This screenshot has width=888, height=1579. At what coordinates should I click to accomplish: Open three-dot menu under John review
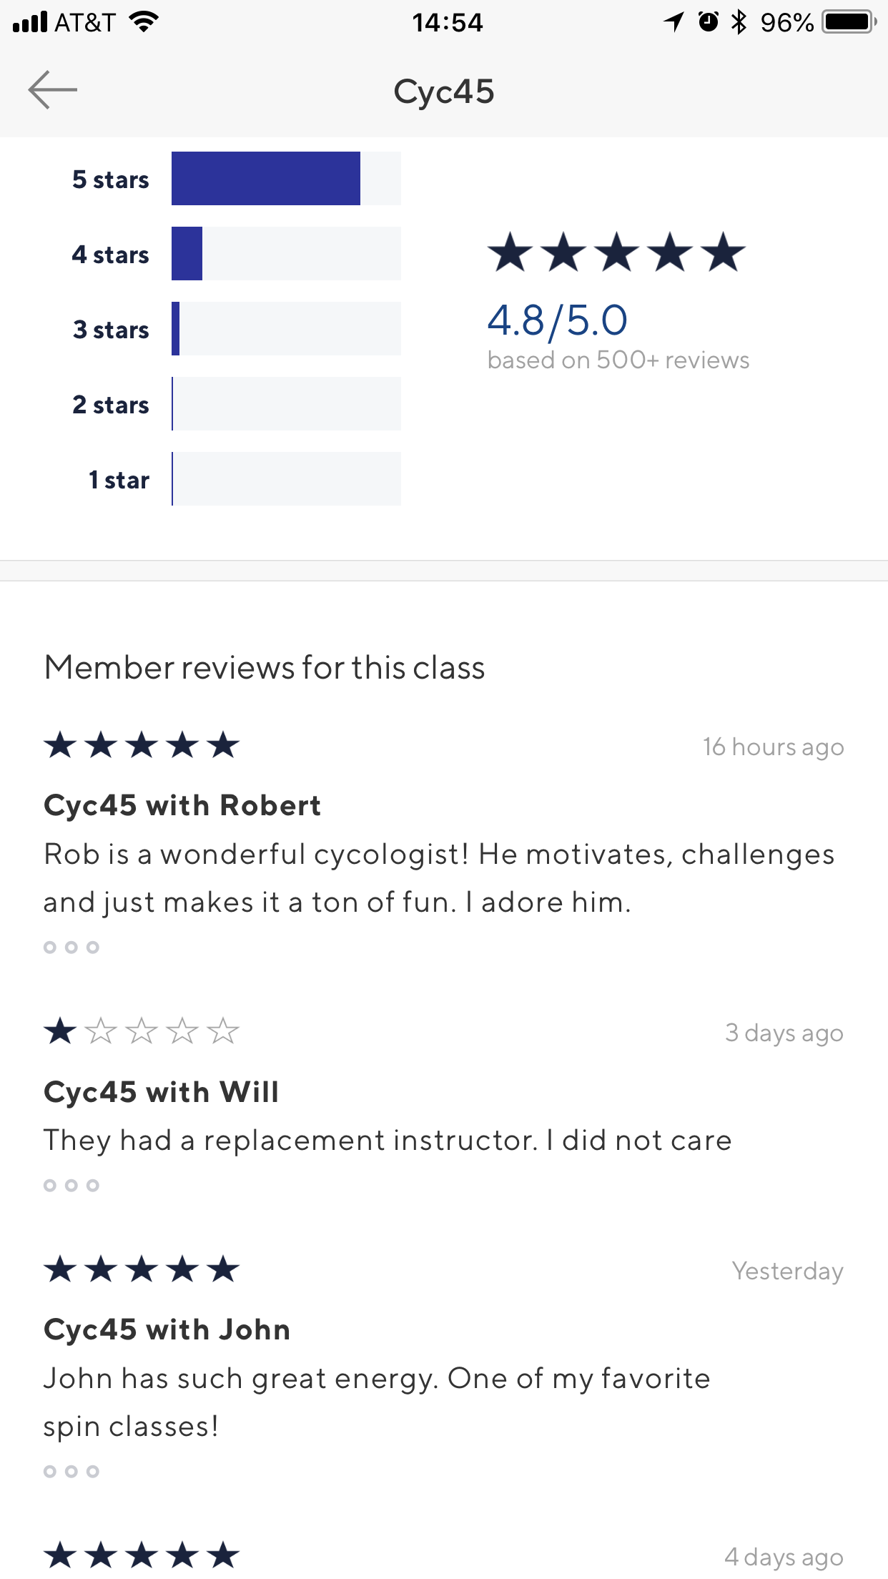[x=71, y=1472]
